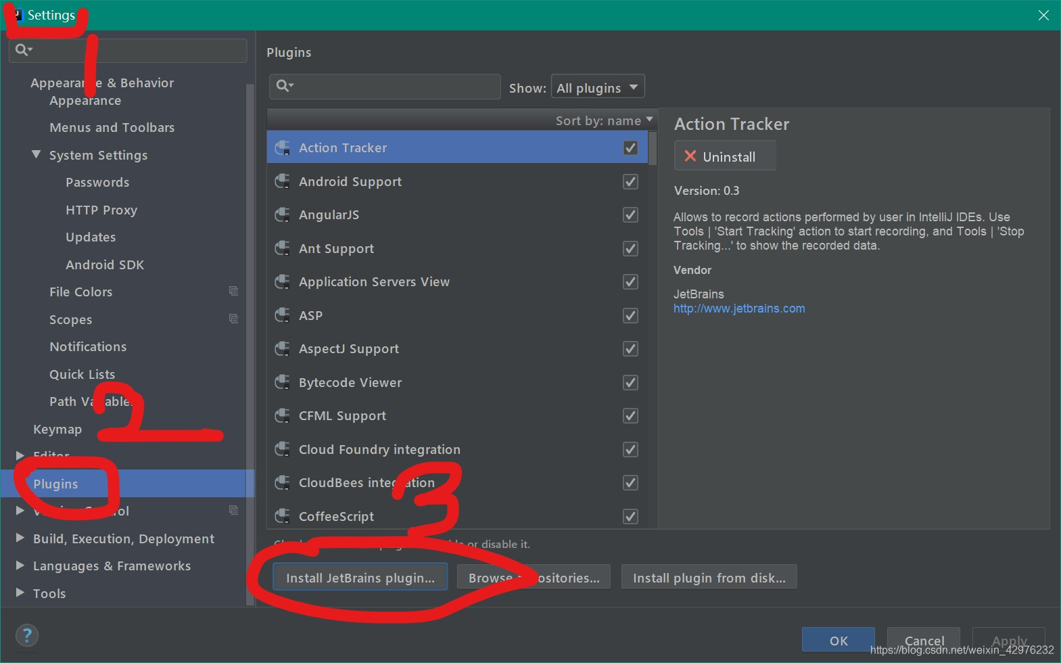Toggle the Cloud Foundry integration checkbox
1061x663 pixels.
630,449
